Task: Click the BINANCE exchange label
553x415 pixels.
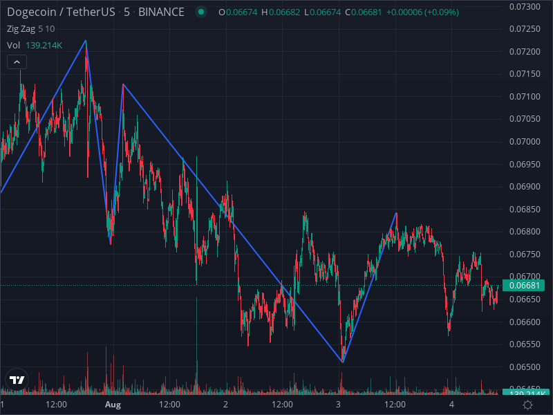Action: point(161,12)
